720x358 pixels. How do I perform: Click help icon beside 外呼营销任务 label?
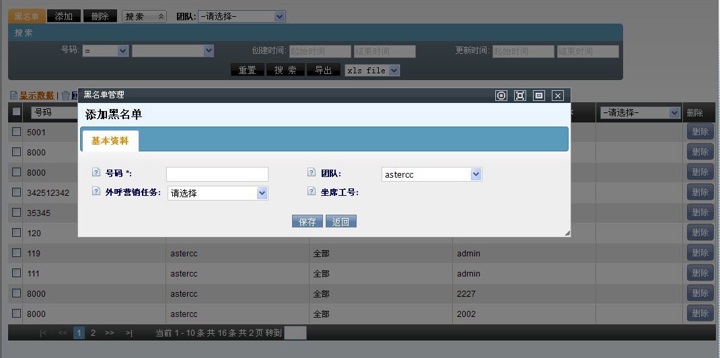(x=96, y=192)
